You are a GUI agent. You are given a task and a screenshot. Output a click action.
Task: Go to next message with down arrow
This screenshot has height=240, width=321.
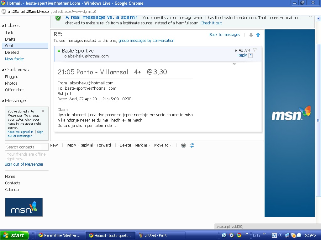tap(251, 35)
